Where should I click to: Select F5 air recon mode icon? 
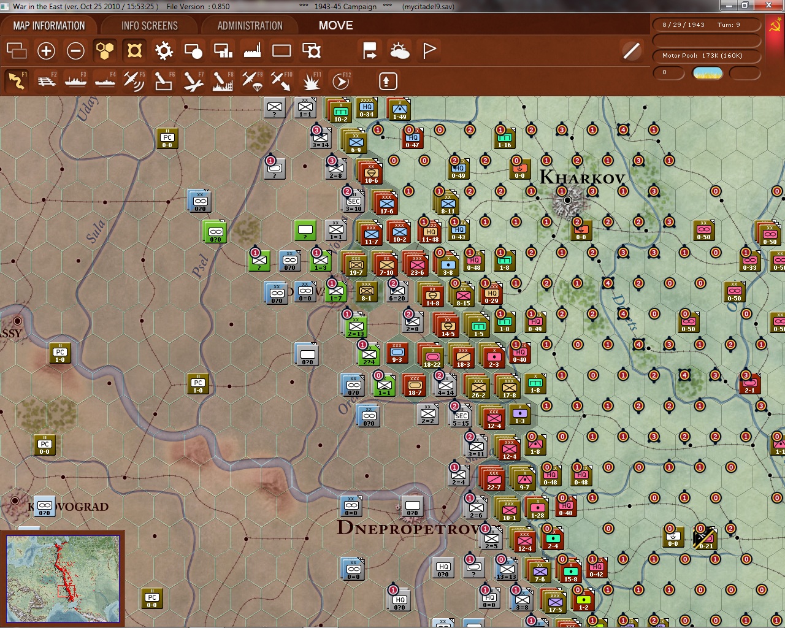click(x=134, y=81)
